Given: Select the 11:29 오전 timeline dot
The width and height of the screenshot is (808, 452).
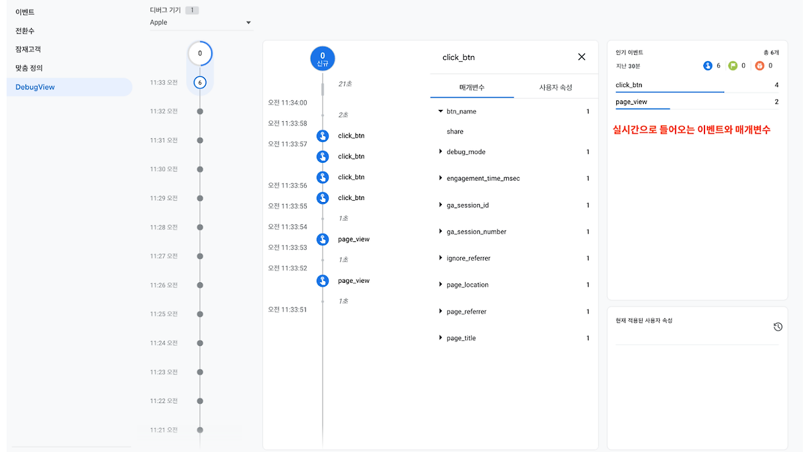Looking at the screenshot, I should coord(200,198).
